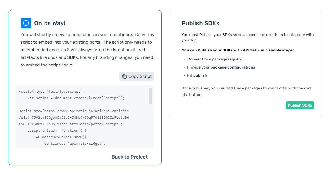The width and height of the screenshot is (332, 174).
Task: Click the Copy Script button
Action: pos(137,76)
